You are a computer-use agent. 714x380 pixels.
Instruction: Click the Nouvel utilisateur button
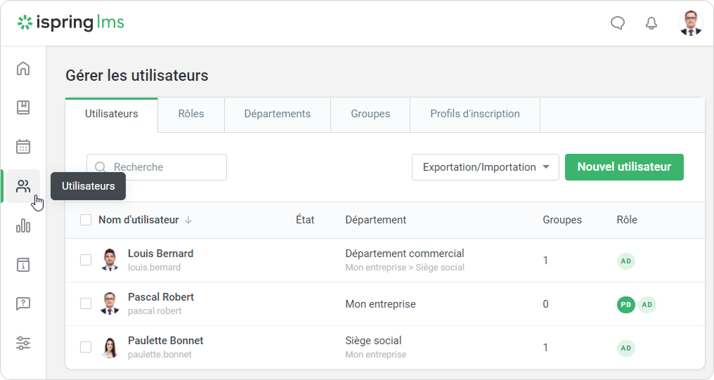(624, 167)
